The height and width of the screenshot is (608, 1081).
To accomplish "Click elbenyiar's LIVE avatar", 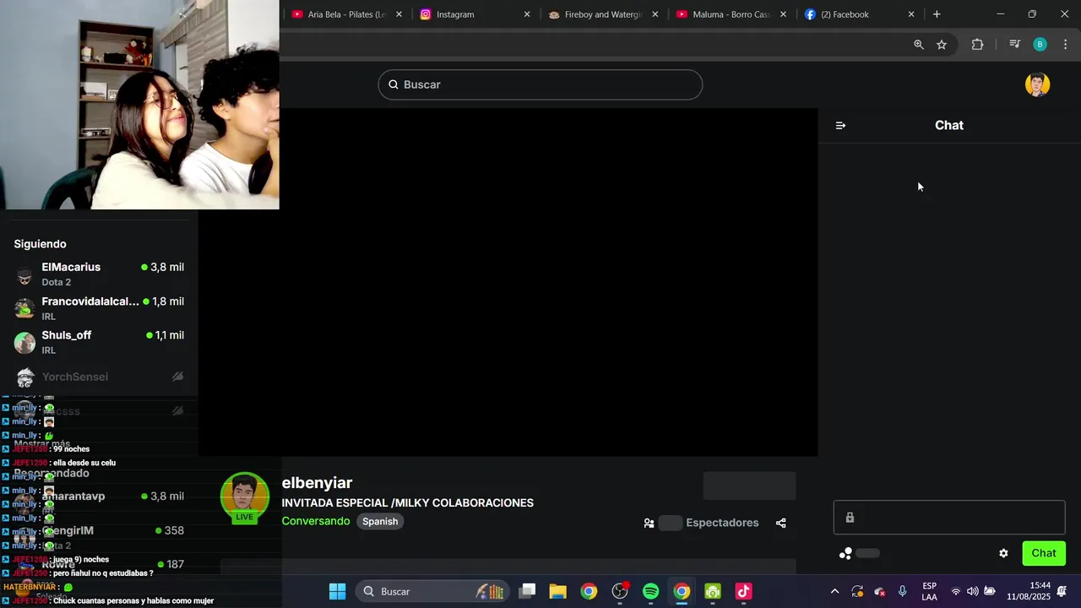I will 245,497.
